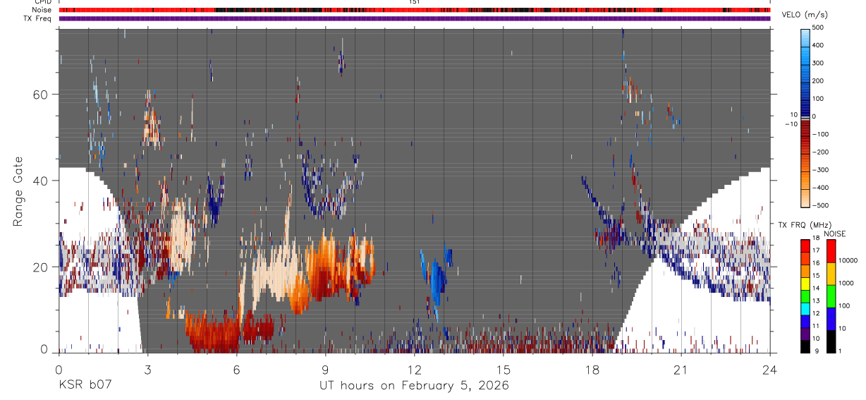Click the velocity color bar gradient

pyautogui.click(x=805, y=118)
